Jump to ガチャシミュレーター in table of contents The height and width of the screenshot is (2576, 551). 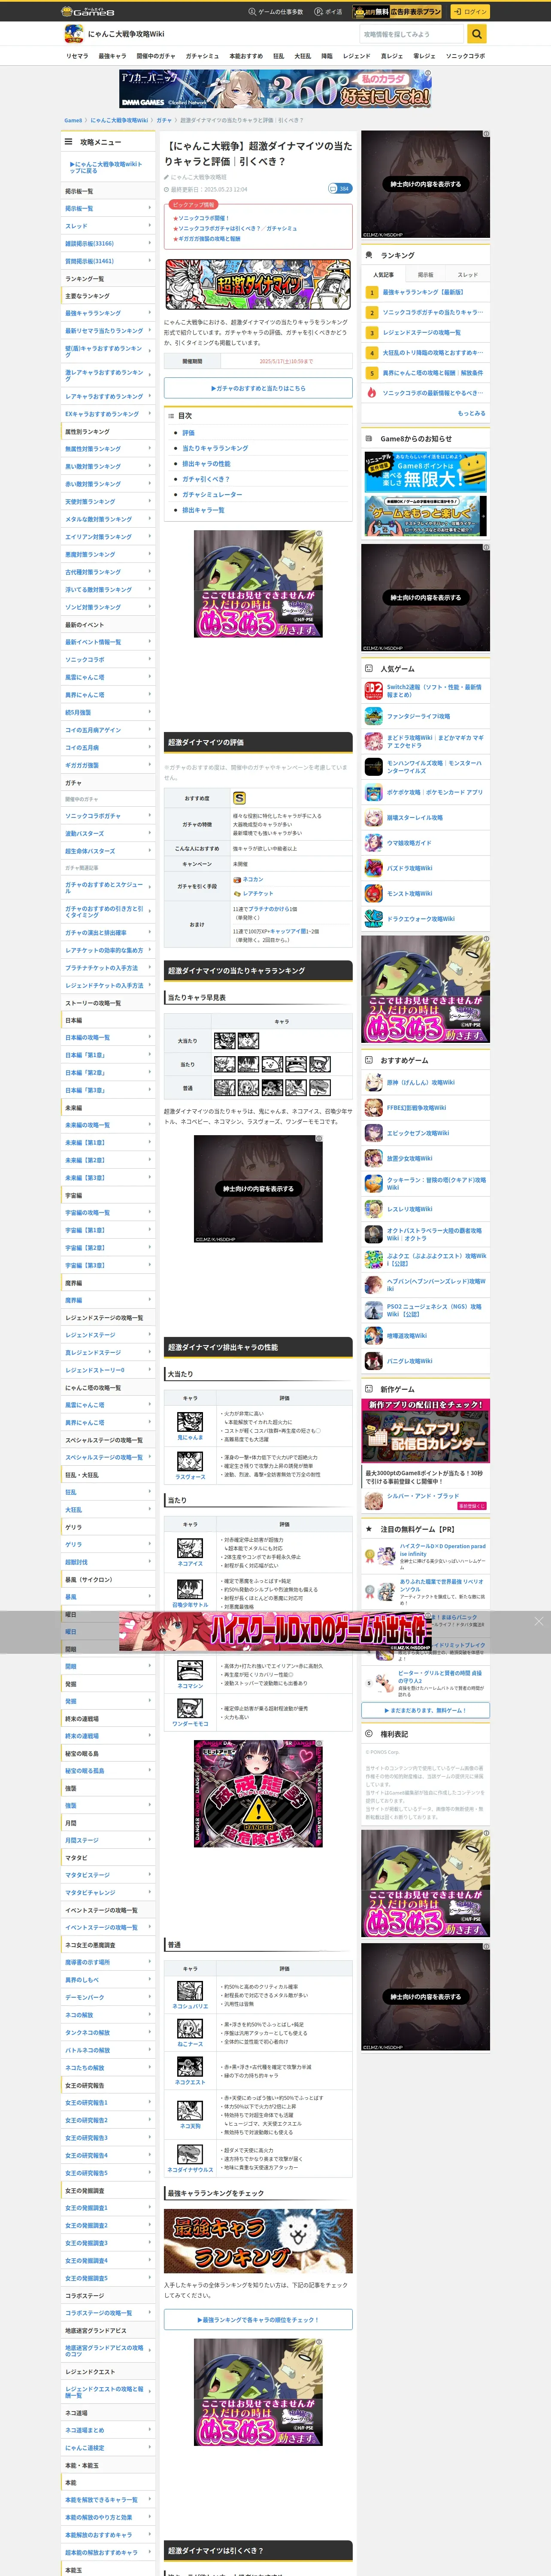point(212,494)
